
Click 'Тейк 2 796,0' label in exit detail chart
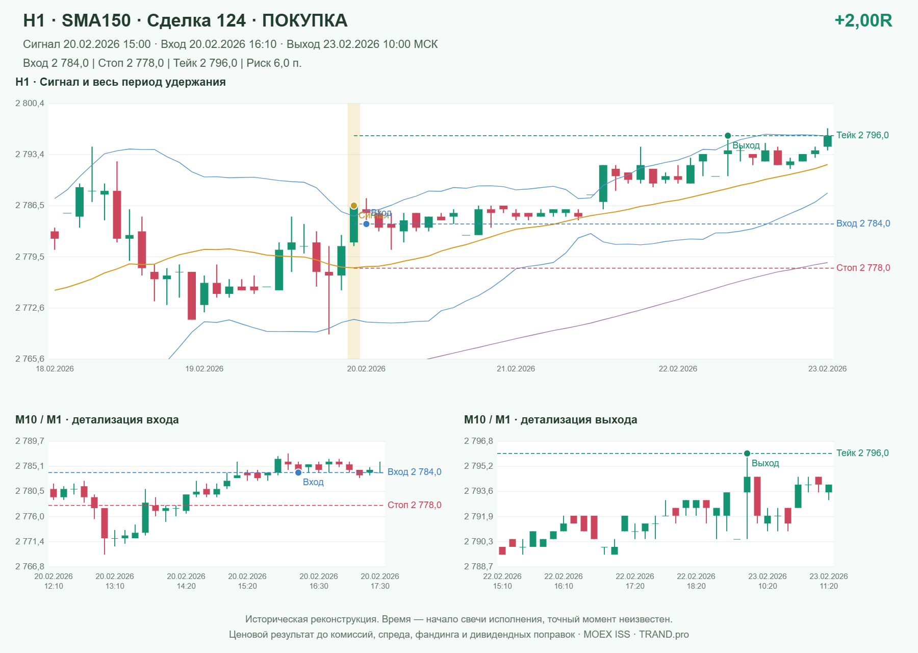coord(862,453)
